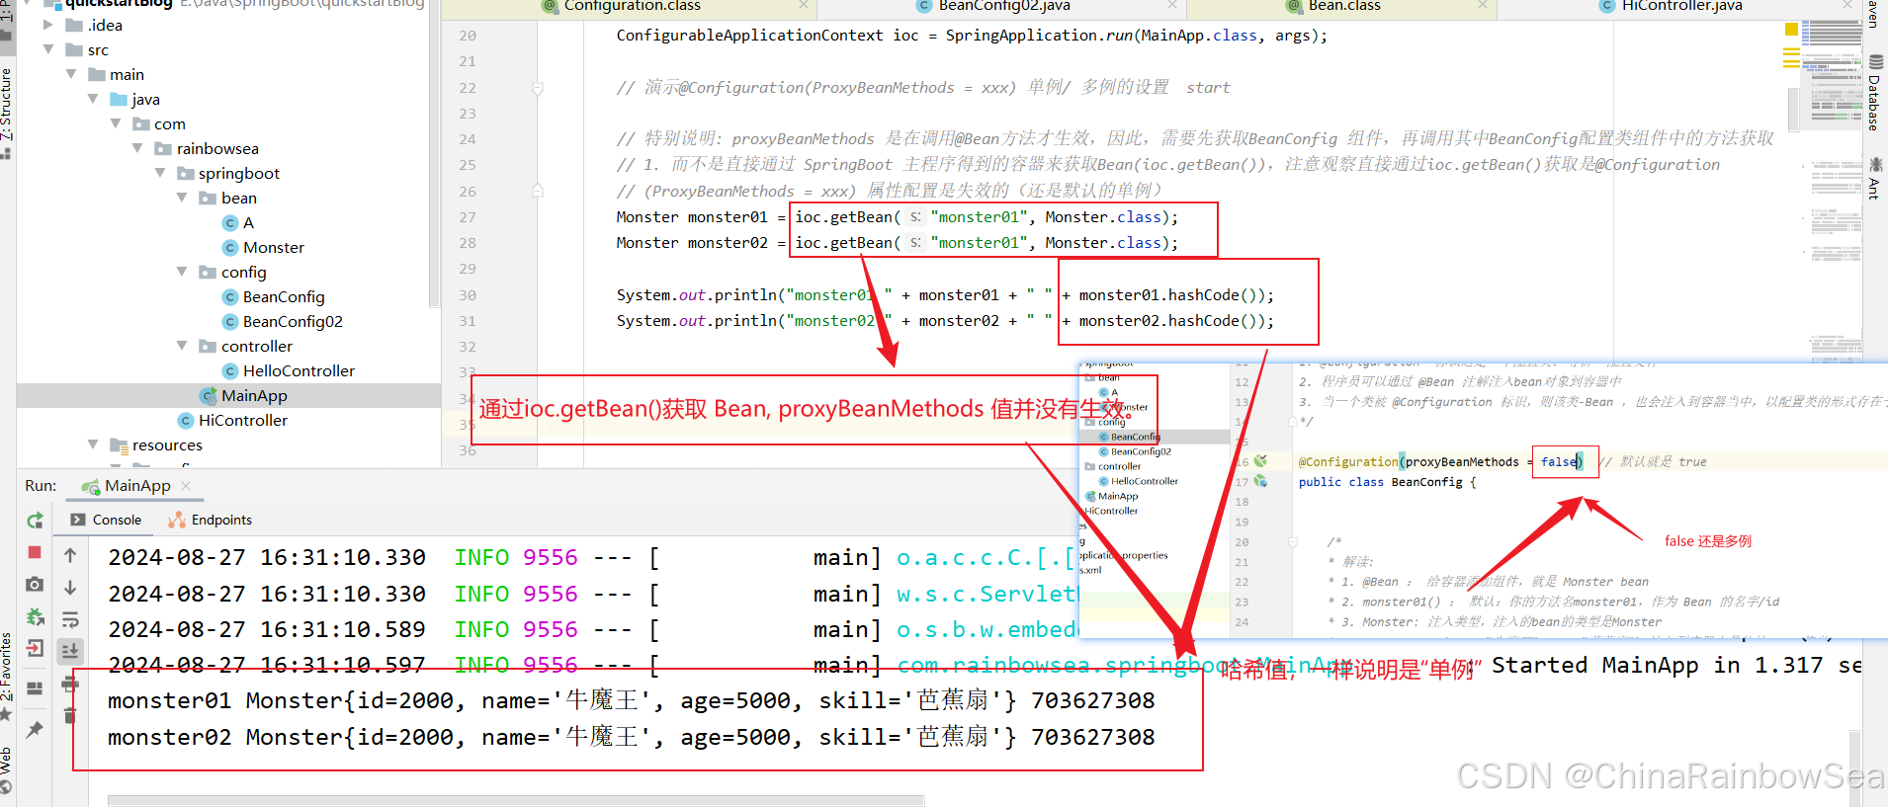The width and height of the screenshot is (1888, 807).
Task: Click the horizontal console scrollbar
Action: tap(516, 800)
